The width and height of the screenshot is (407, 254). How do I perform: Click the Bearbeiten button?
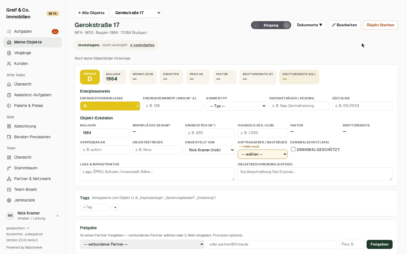coord(344,25)
